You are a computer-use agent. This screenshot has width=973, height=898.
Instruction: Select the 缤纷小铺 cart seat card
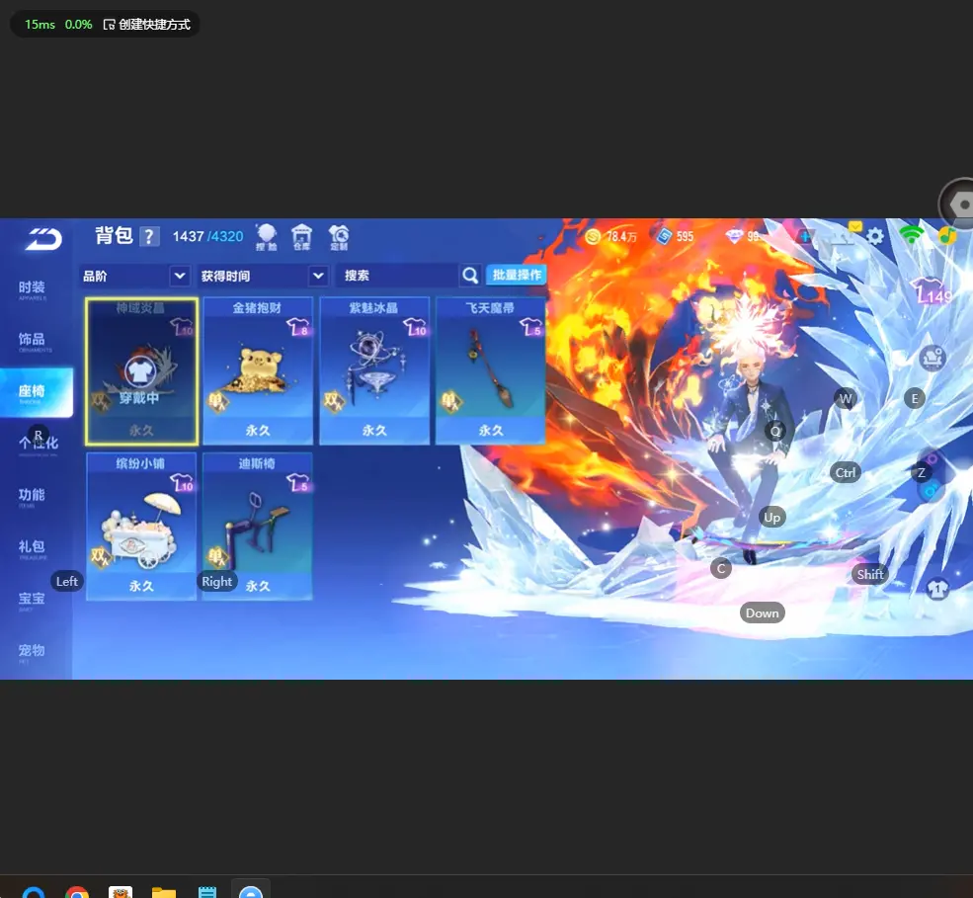point(141,527)
